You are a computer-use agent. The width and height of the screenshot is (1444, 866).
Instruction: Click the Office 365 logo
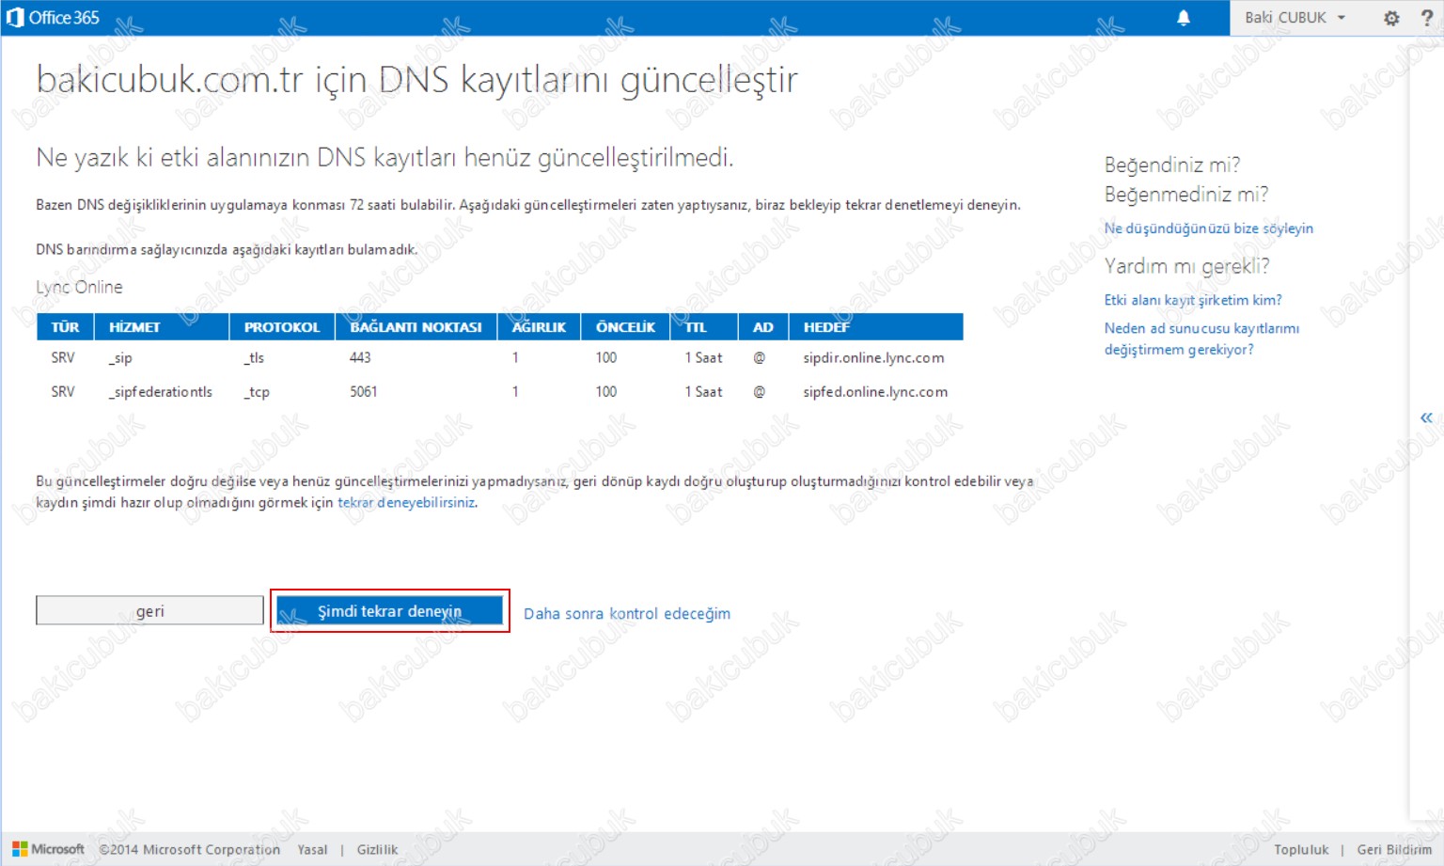[53, 18]
